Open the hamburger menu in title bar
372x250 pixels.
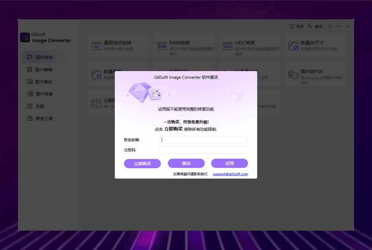tap(330, 26)
